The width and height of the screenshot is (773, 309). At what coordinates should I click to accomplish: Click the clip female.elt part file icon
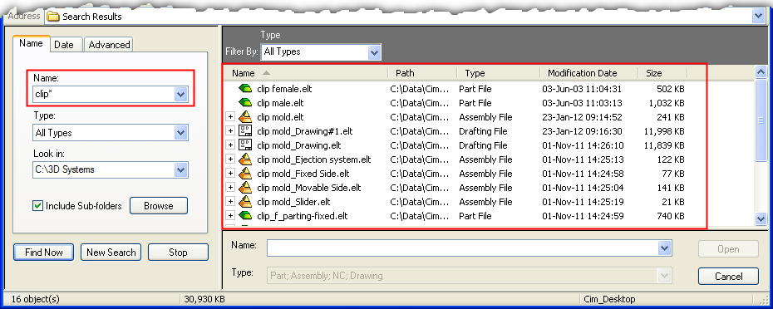[245, 89]
